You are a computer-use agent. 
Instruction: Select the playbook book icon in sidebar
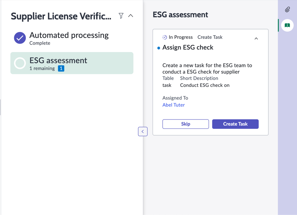pos(287,25)
